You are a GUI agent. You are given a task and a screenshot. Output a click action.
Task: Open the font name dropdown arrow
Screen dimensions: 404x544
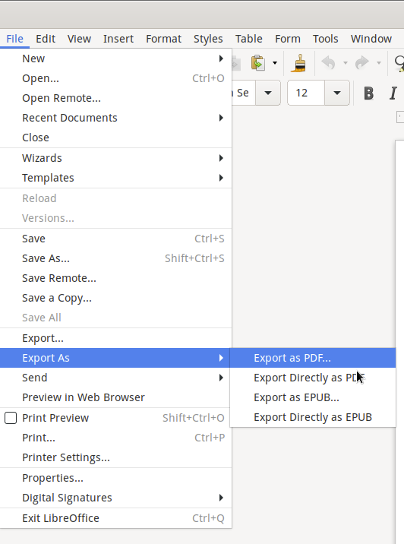[x=268, y=93]
